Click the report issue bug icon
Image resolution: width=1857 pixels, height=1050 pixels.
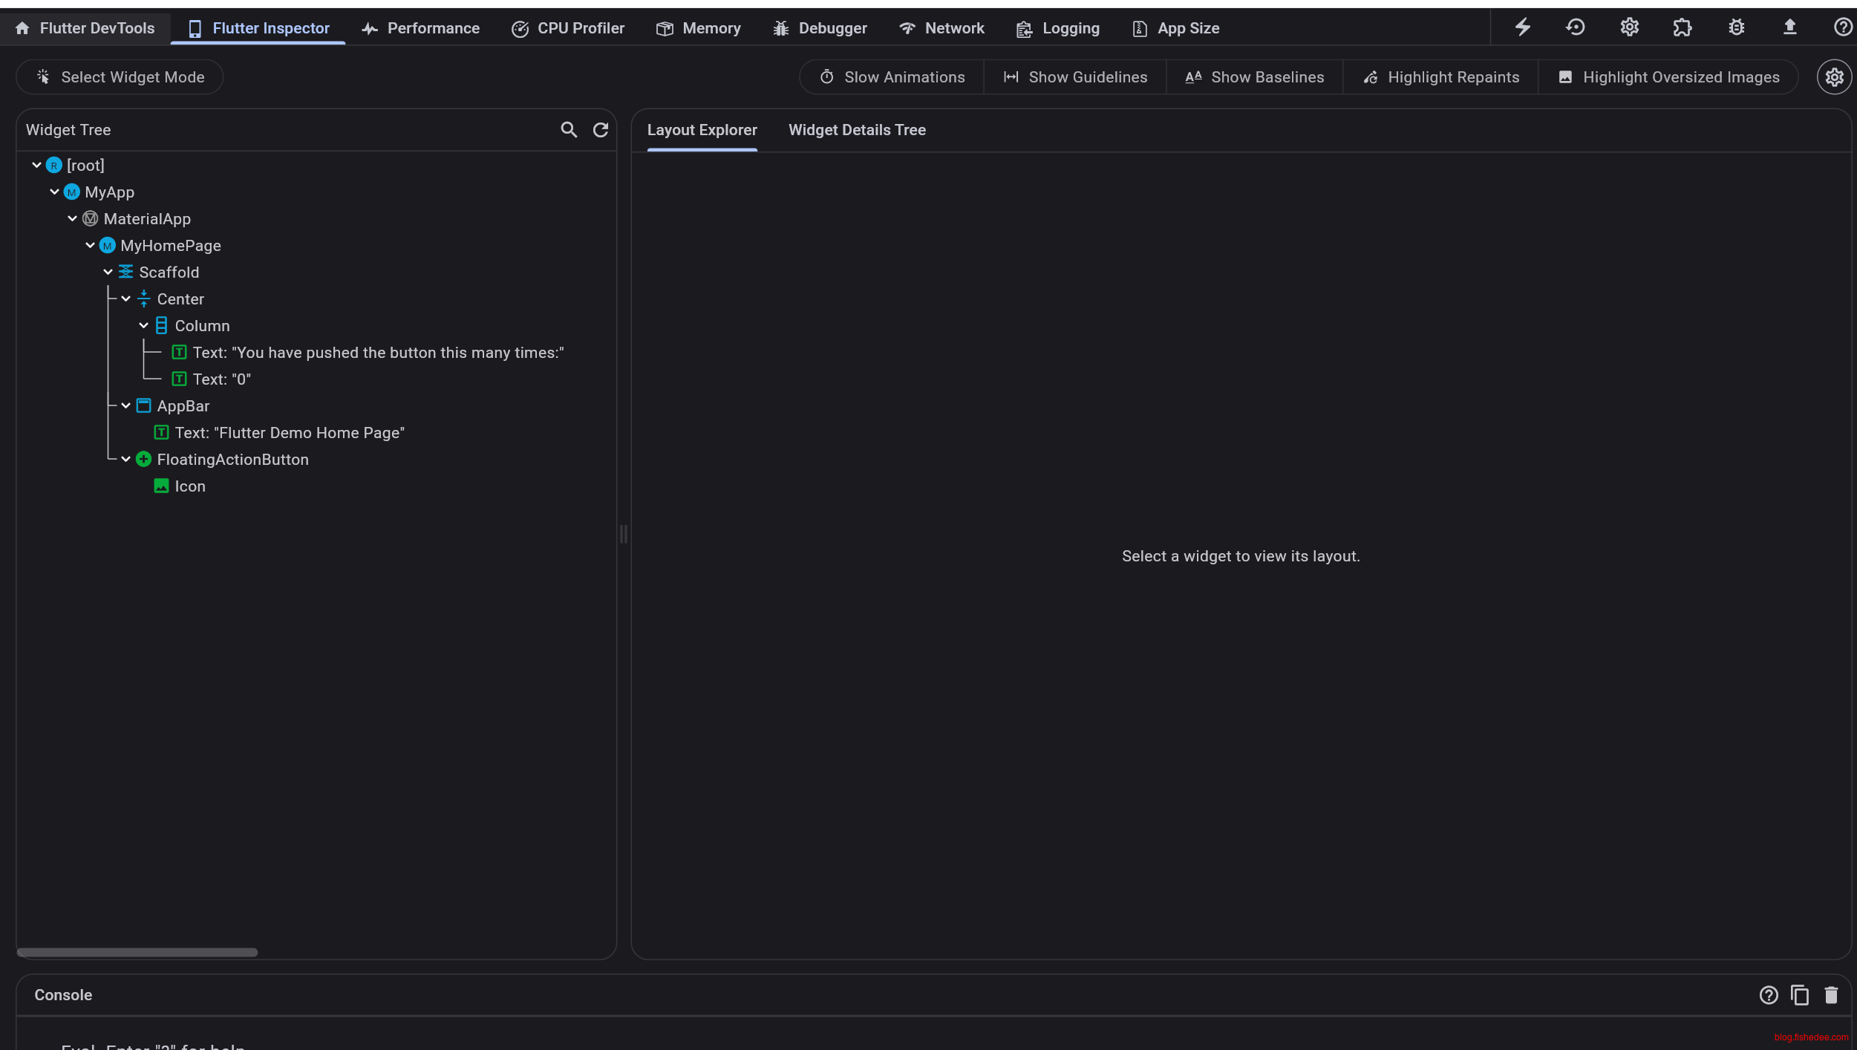[x=1736, y=27]
